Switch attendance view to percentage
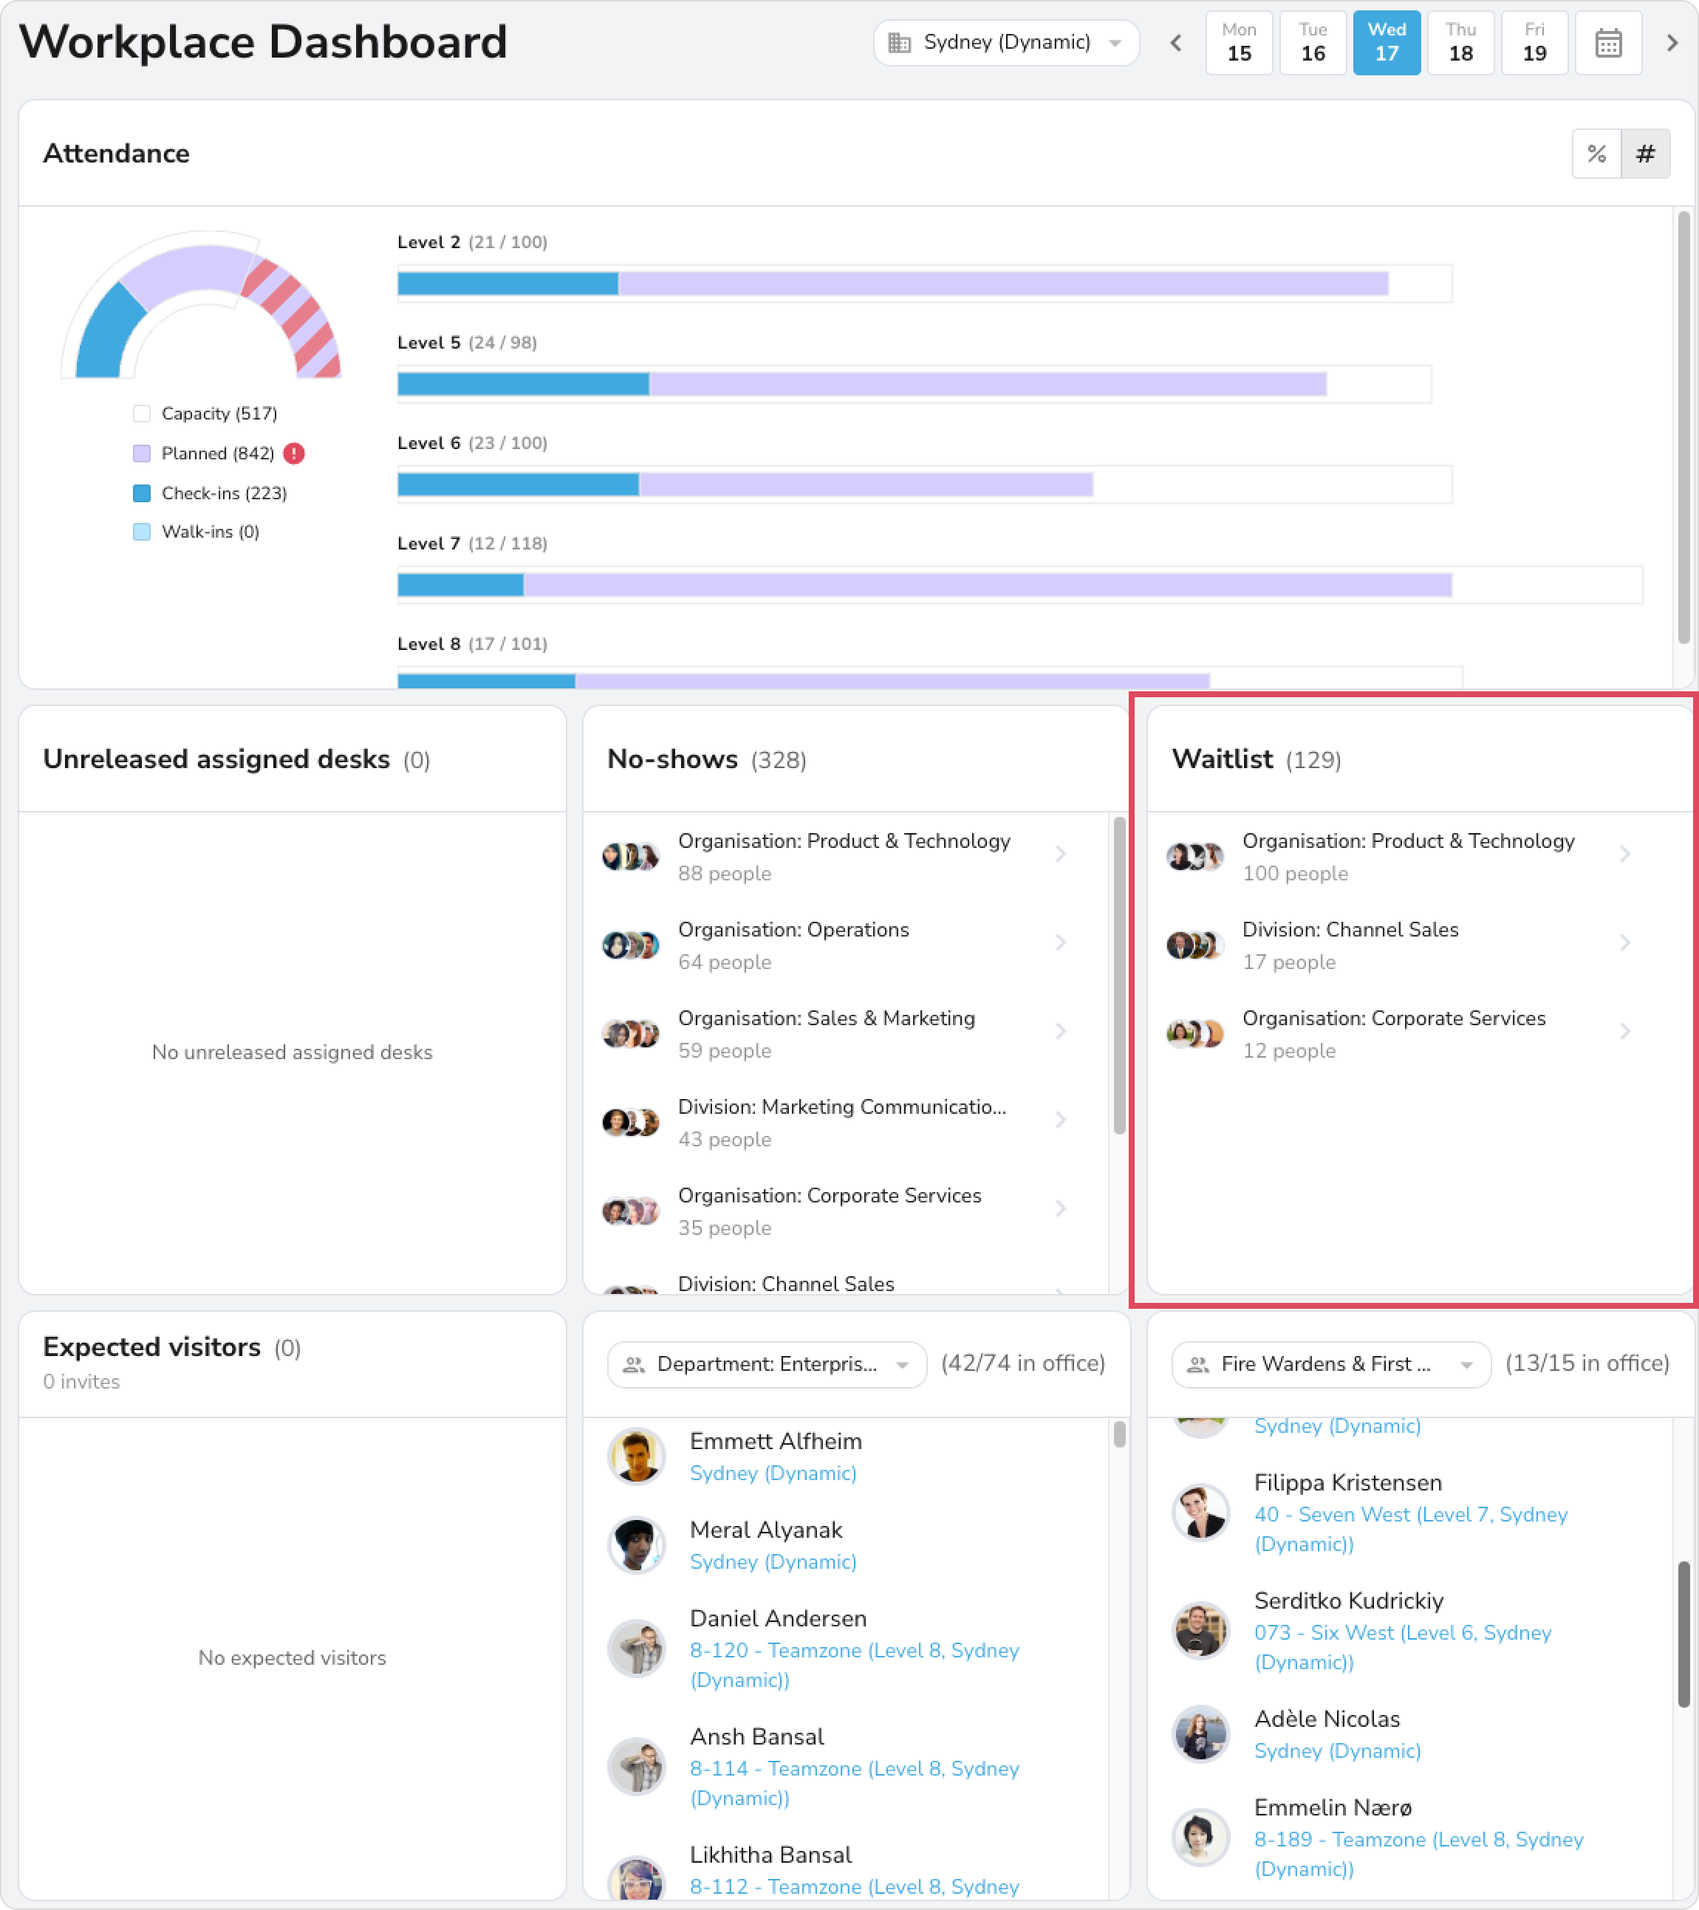Viewport: 1699px width, 1910px height. click(1596, 153)
